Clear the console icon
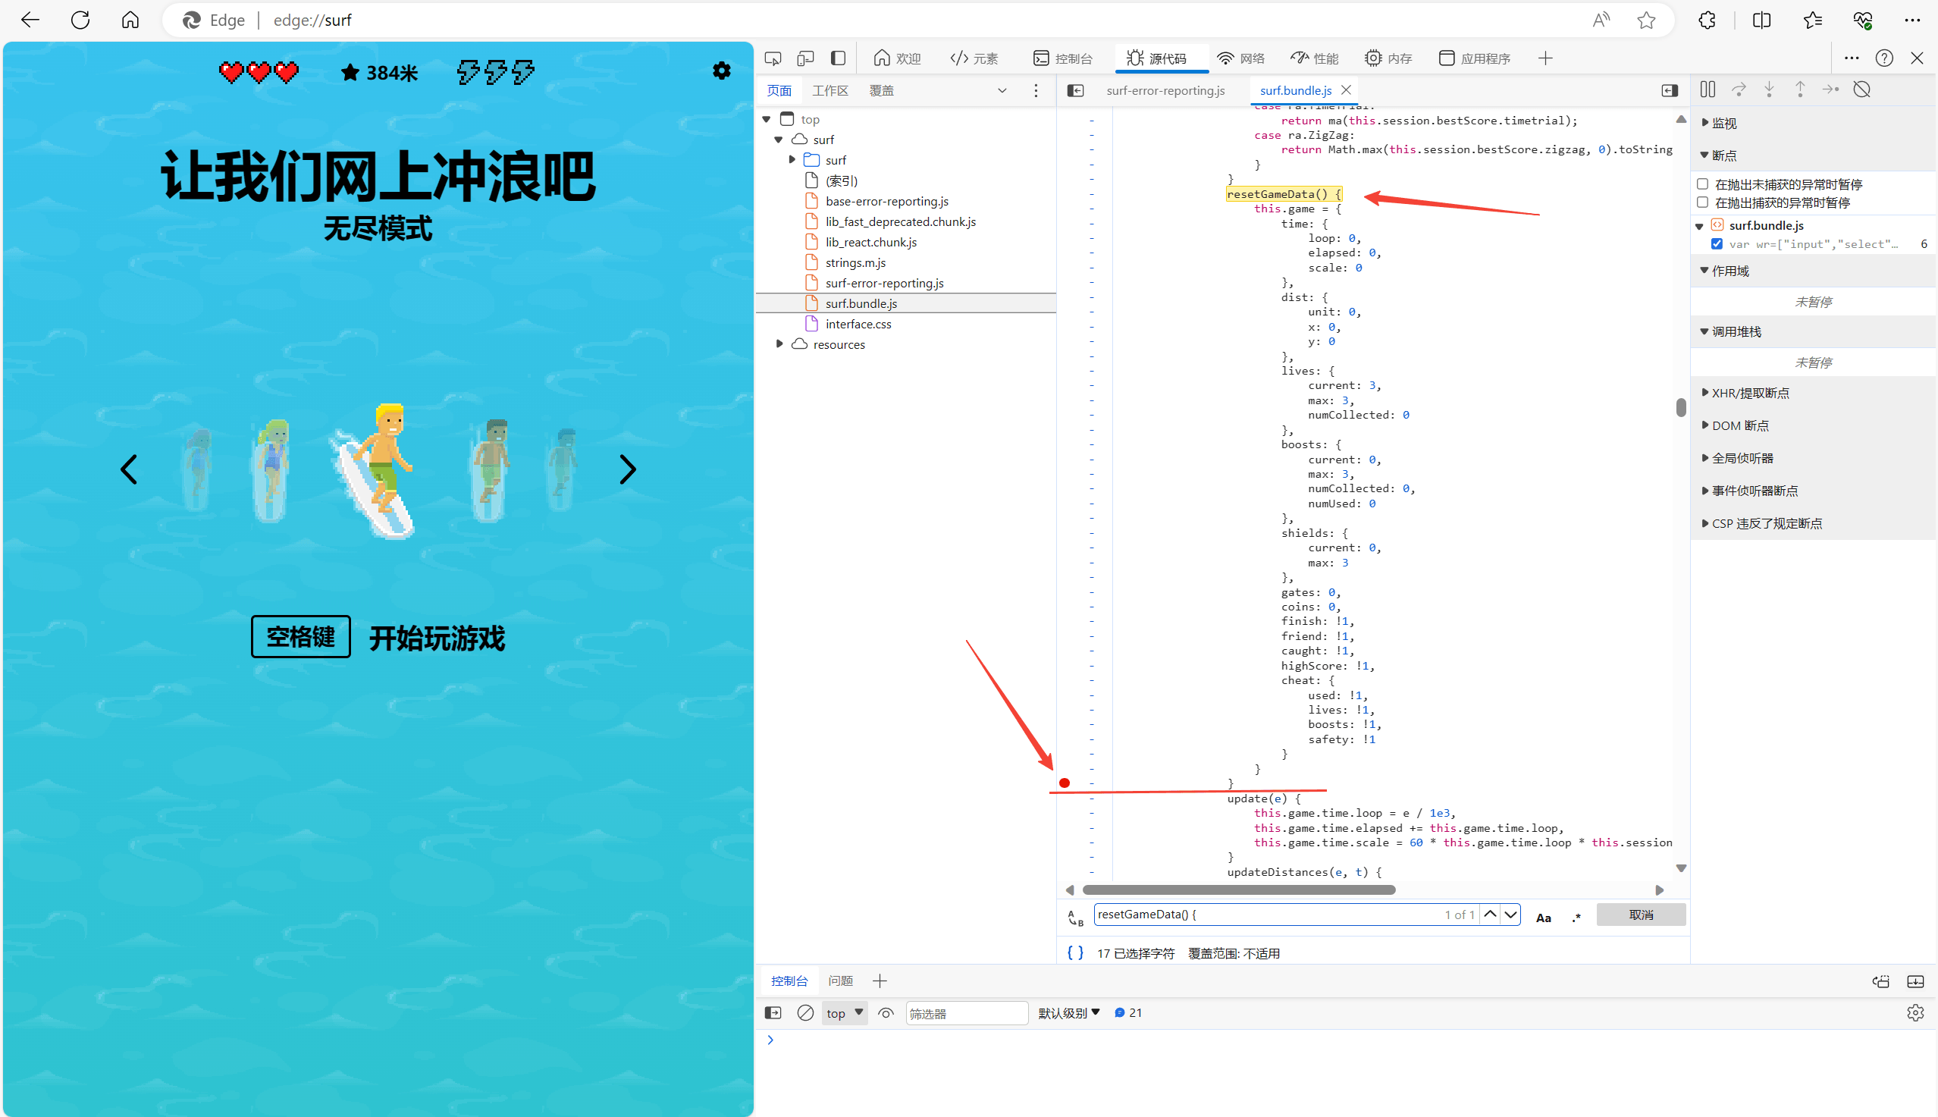 click(x=805, y=1012)
